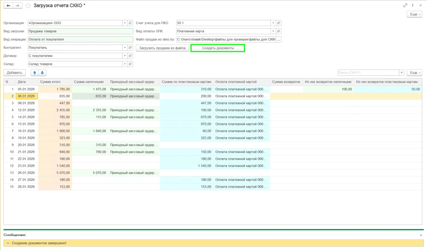This screenshot has width=427, height=250.
Task: Click the Файл продаж из skko.by path field
Action: [226, 39]
